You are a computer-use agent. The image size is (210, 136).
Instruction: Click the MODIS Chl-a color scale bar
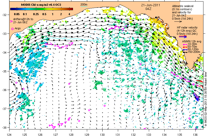click(42, 9)
